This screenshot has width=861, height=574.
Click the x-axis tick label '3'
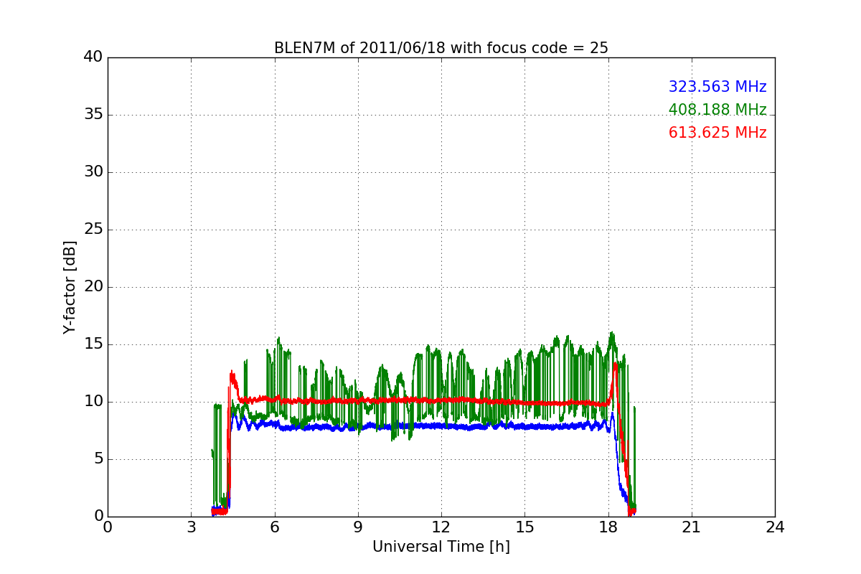click(191, 527)
